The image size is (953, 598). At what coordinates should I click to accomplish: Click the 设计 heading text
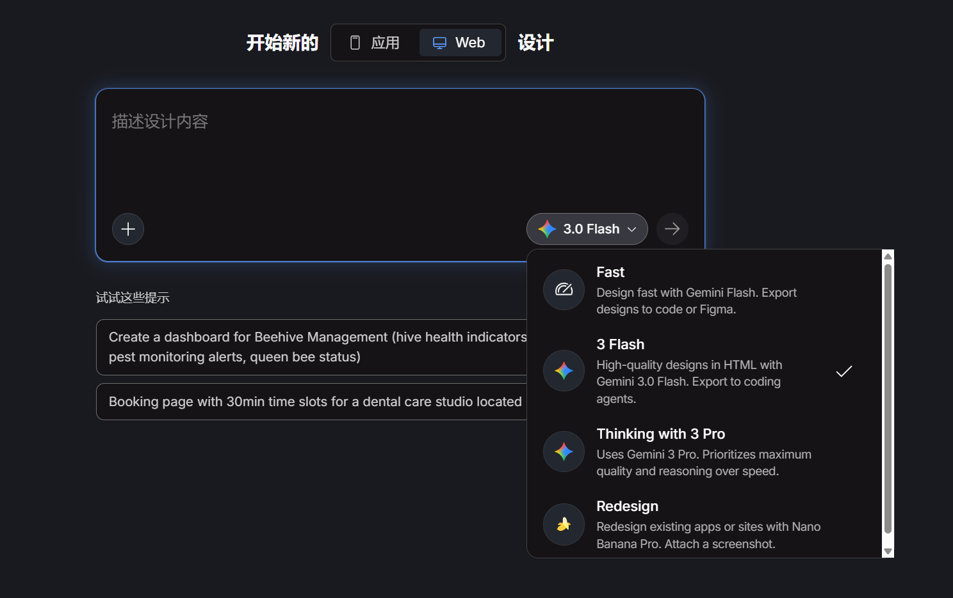[x=535, y=43]
